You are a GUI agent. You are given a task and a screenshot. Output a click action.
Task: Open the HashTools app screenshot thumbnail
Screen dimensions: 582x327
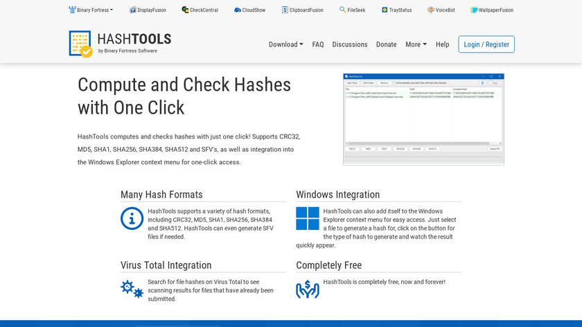[x=423, y=119]
